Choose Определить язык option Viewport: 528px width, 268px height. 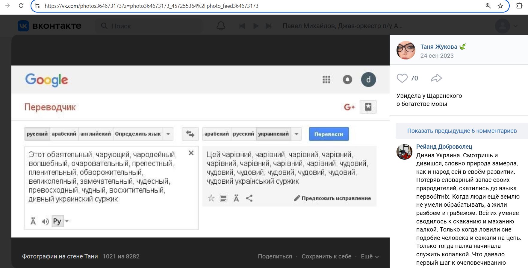(138, 134)
